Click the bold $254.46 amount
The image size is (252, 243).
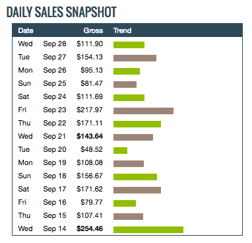(90, 228)
